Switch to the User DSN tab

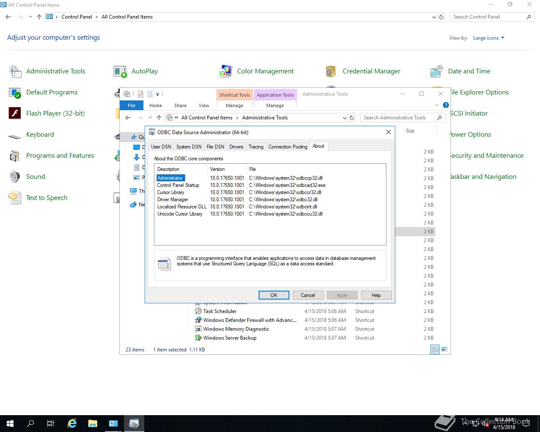coord(161,147)
